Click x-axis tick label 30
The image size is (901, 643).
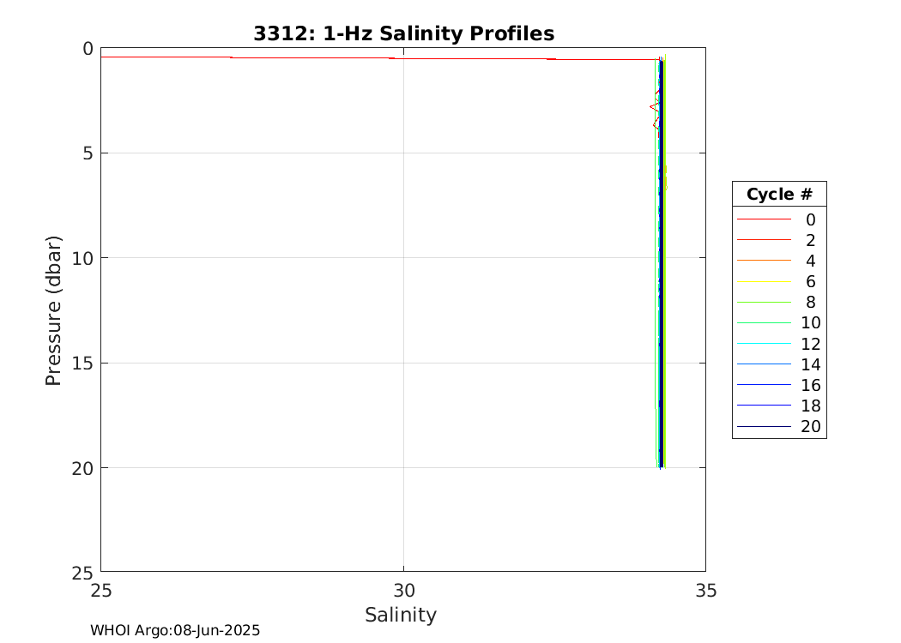click(403, 590)
